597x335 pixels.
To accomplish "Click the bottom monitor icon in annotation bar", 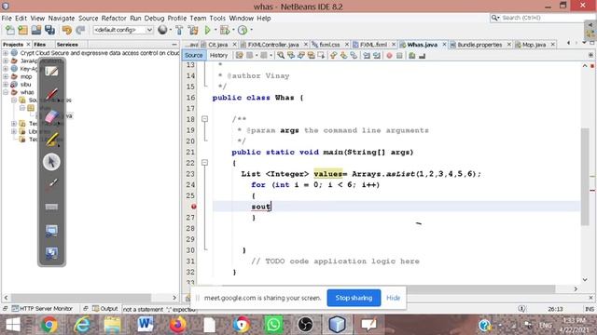I will (x=52, y=253).
